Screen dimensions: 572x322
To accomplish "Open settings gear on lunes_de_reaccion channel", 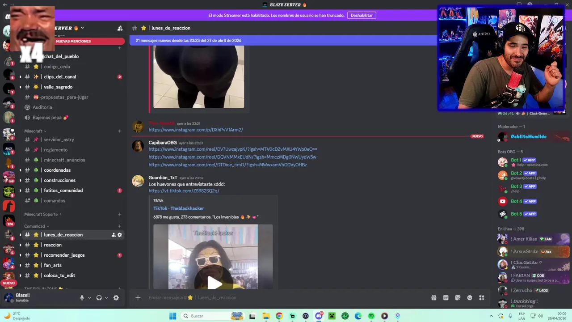I will coord(120,235).
